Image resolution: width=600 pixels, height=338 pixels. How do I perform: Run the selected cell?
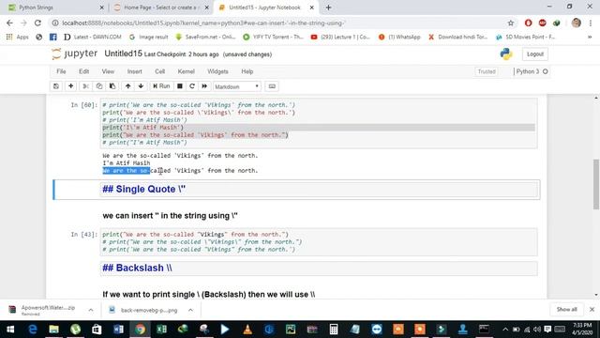[161, 86]
